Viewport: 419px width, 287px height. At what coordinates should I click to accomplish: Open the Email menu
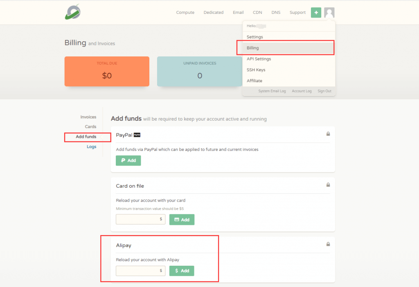coord(238,13)
